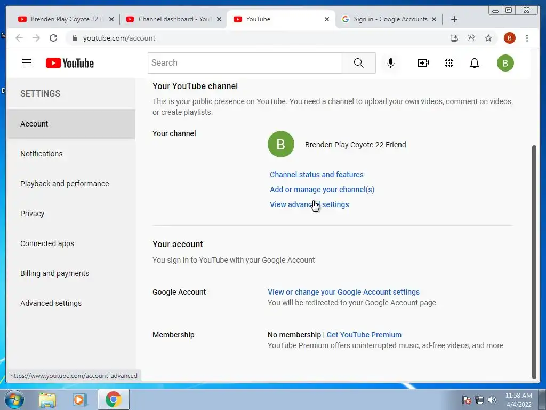Select Account in the settings sidebar
Screen dimensions: 546x410
coord(71,124)
